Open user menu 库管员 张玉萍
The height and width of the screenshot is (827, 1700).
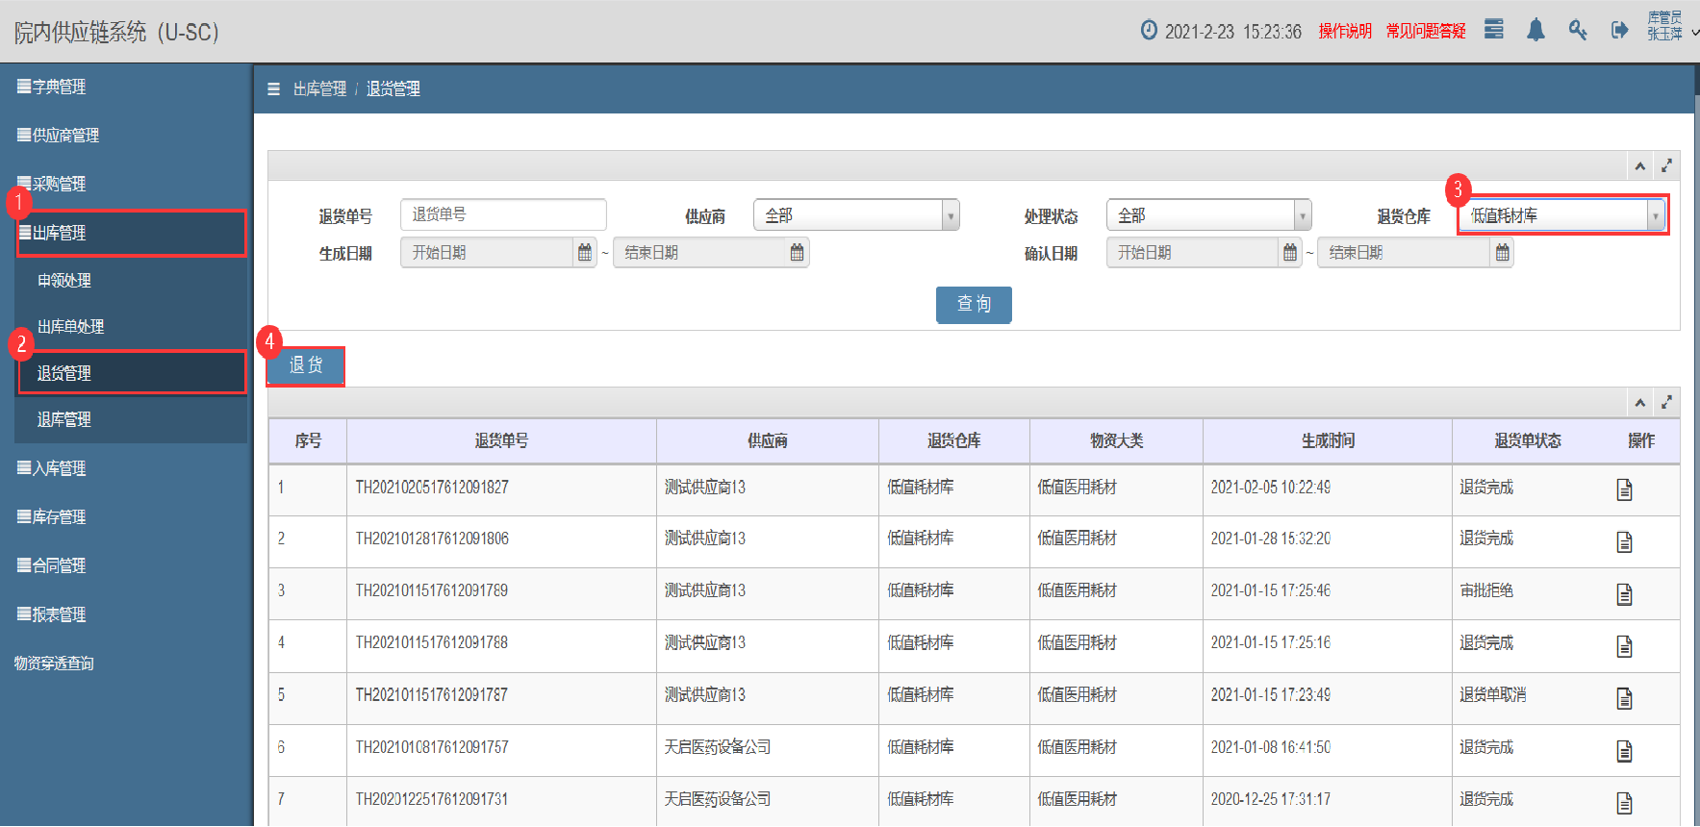tap(1672, 26)
